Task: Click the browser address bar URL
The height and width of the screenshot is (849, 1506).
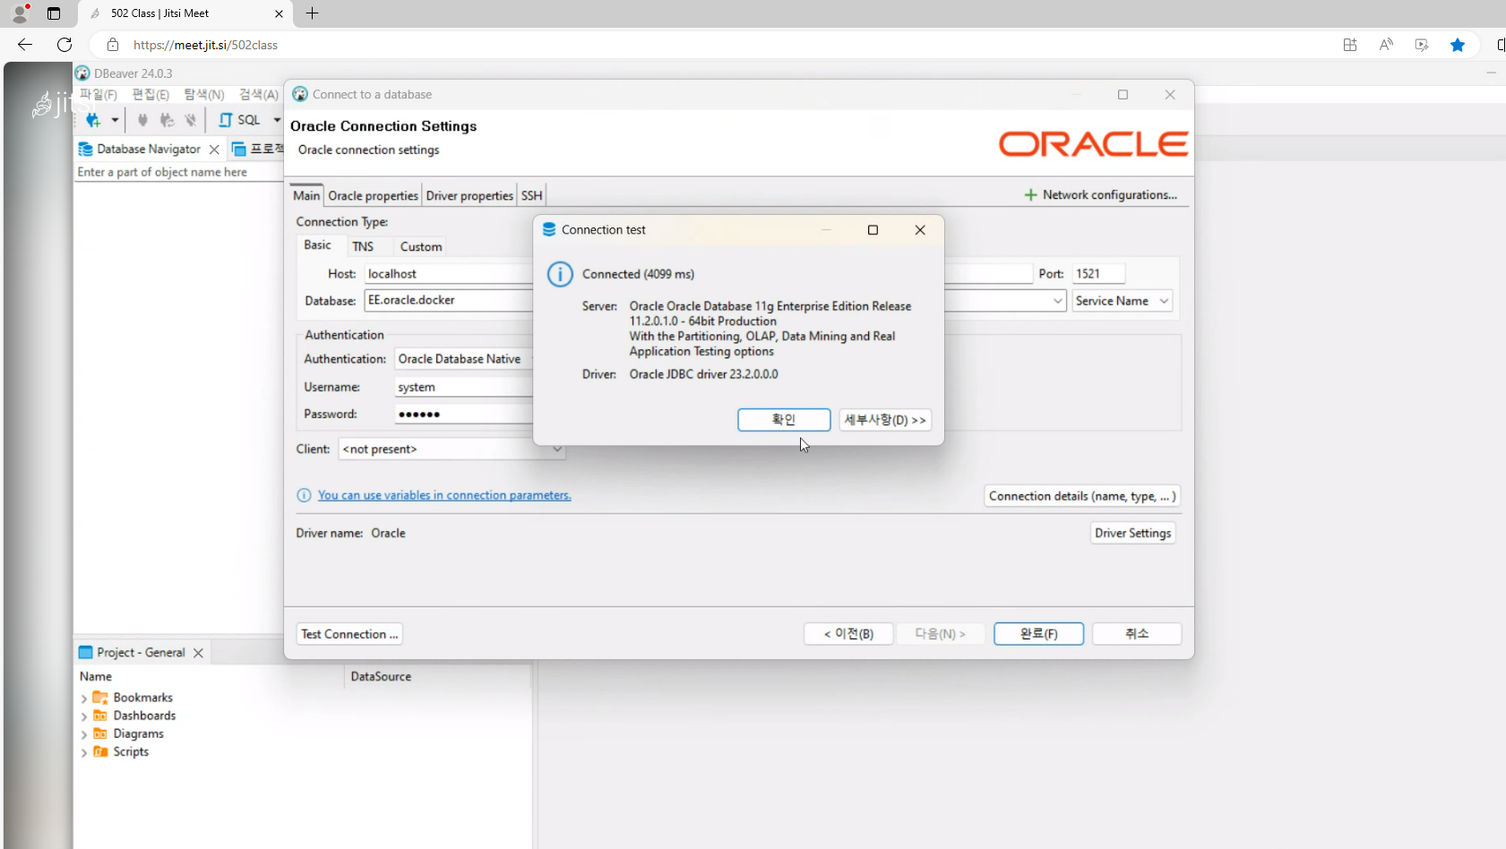Action: point(205,45)
